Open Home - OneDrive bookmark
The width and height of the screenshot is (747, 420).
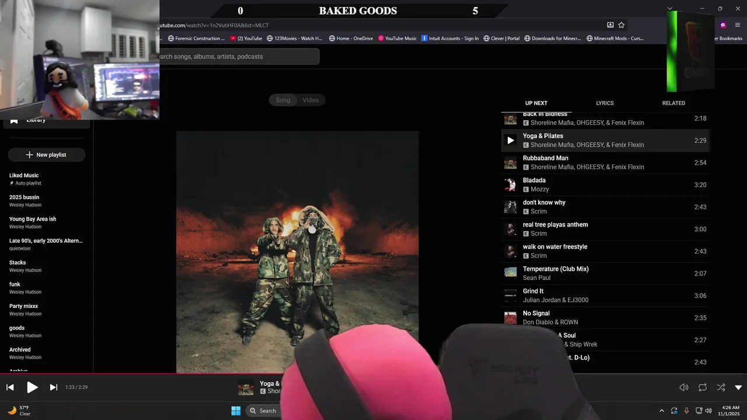point(351,38)
